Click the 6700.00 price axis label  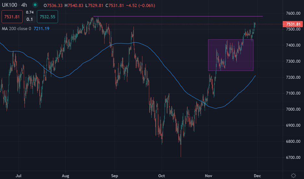coord(293,157)
